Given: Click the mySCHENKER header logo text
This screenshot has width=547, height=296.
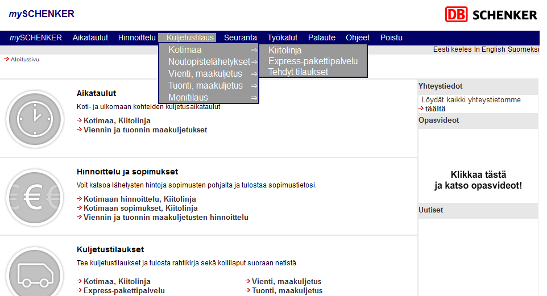Looking at the screenshot, I should pyautogui.click(x=42, y=14).
